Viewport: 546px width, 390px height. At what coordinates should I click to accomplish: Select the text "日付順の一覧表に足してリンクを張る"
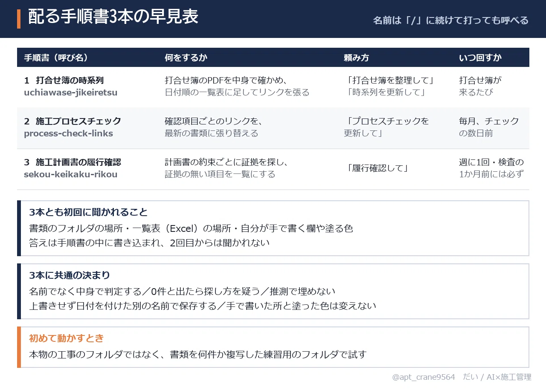pos(237,92)
